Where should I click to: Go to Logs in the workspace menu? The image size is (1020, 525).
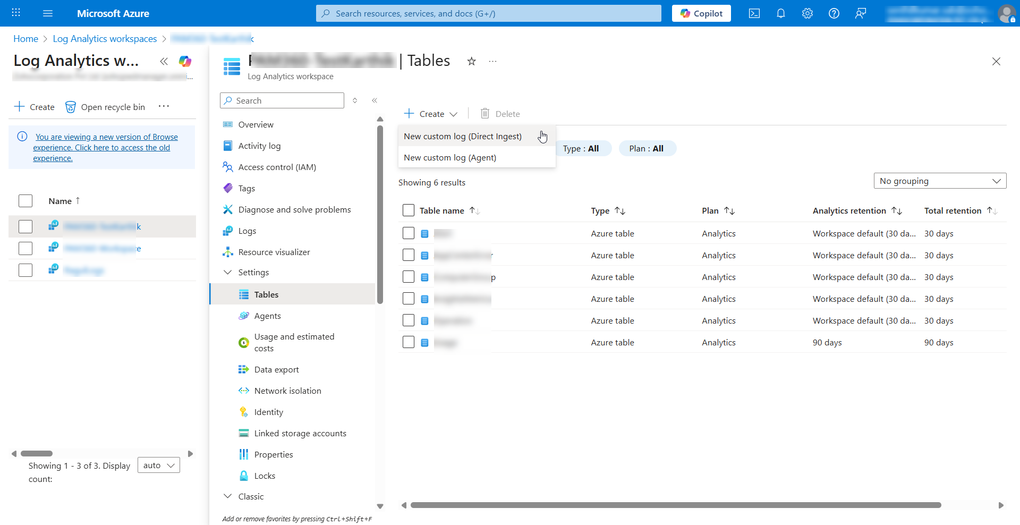coord(246,231)
